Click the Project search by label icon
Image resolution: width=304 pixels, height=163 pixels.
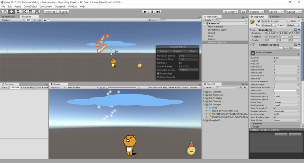245,87
